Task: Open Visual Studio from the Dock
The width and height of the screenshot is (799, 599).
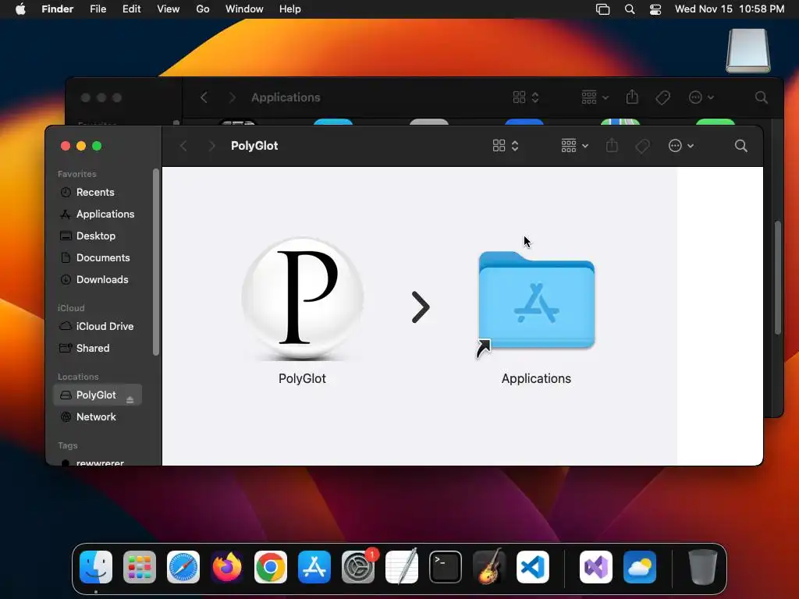Action: tap(596, 567)
